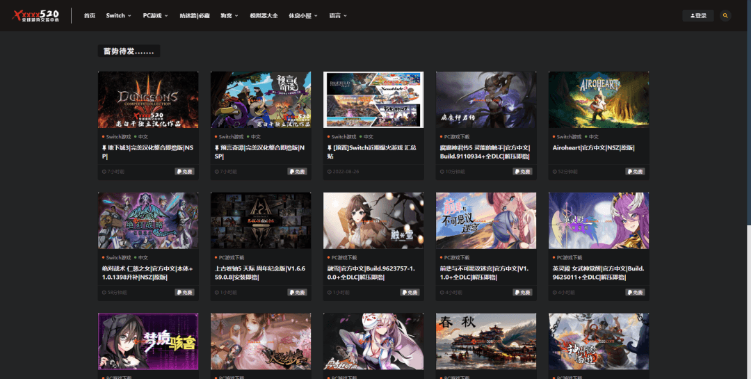Open the 防迷路|必藏 menu item

(194, 15)
